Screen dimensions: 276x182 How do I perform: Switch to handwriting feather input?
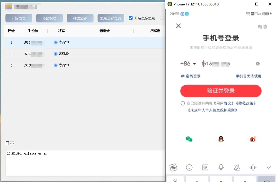[237, 167]
